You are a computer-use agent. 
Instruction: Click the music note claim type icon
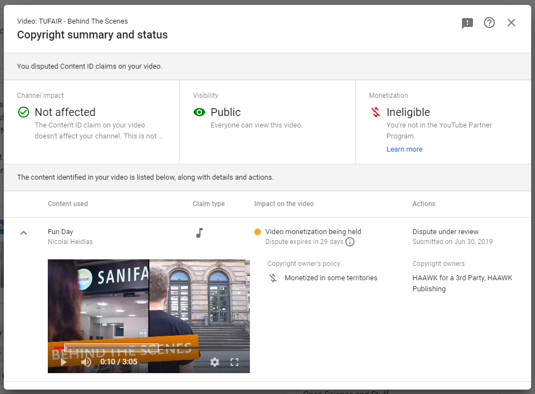[199, 233]
